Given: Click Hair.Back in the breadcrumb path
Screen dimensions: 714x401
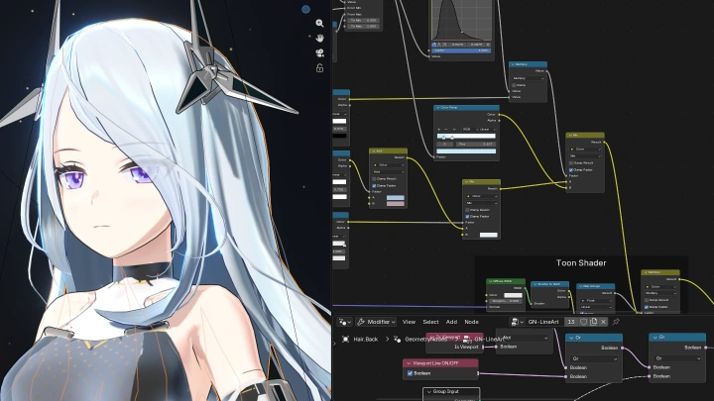Looking at the screenshot, I should point(366,340).
